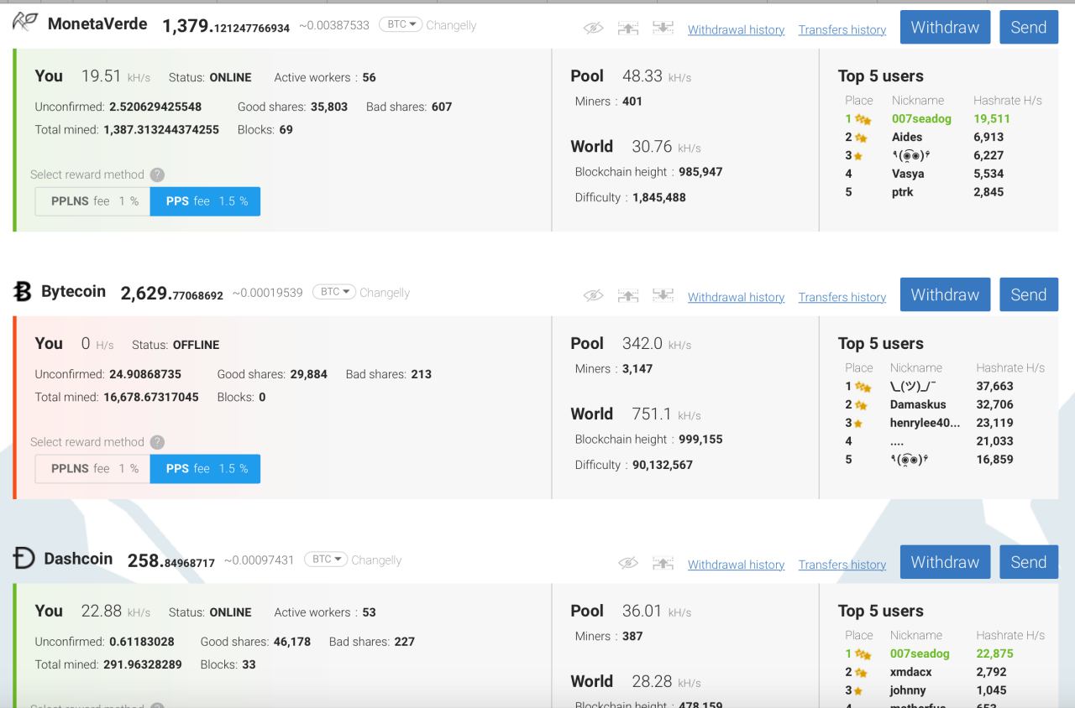The width and height of the screenshot is (1075, 708).
Task: Click MonetaVerde active workers count 56
Action: [370, 78]
